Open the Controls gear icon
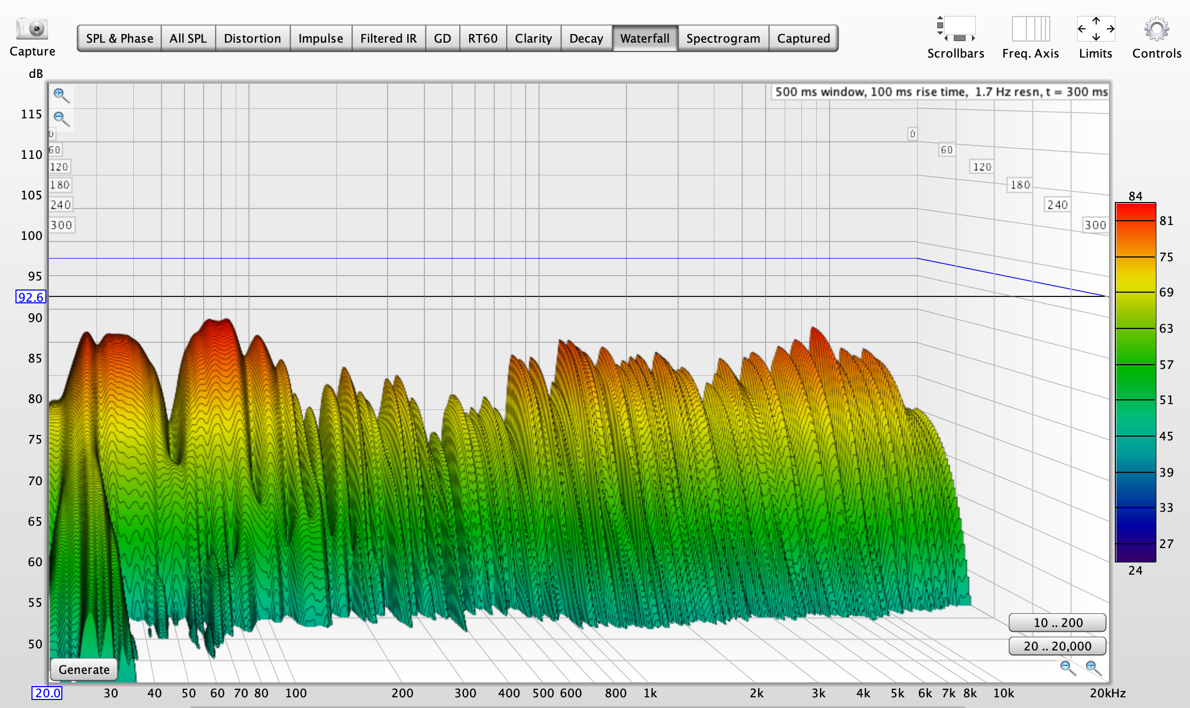1190x708 pixels. [x=1156, y=29]
